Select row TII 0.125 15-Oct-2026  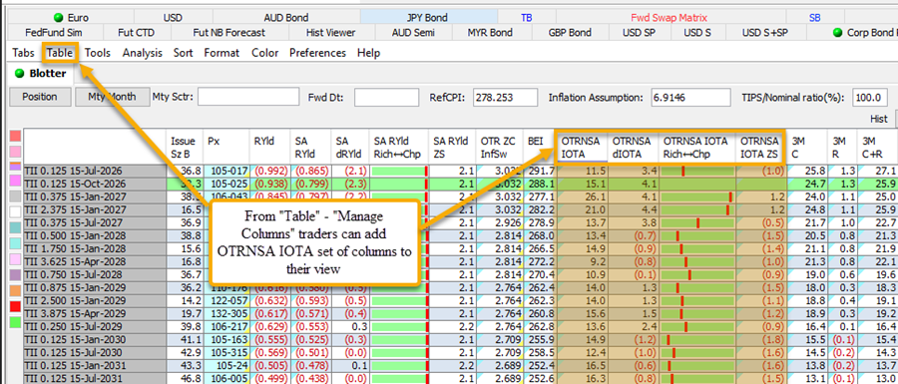pyautogui.click(x=95, y=184)
